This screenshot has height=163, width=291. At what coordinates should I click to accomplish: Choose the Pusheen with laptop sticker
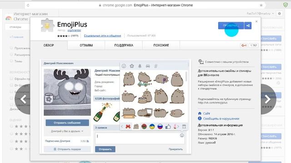(x=145, y=113)
